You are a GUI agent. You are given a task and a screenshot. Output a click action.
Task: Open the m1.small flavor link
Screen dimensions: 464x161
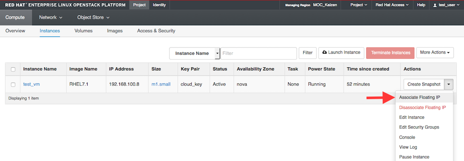161,84
